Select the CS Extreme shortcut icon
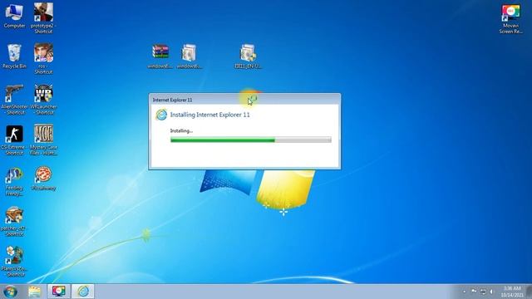 tap(14, 140)
